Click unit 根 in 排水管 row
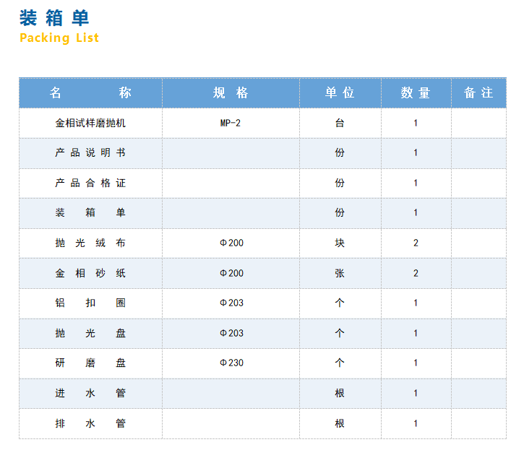Image resolution: width=524 pixels, height=450 pixels. click(x=340, y=423)
